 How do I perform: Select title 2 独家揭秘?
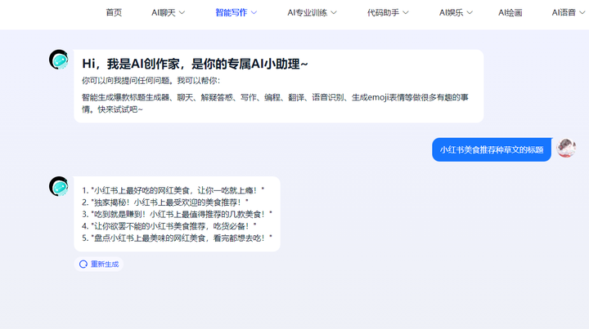[165, 202]
